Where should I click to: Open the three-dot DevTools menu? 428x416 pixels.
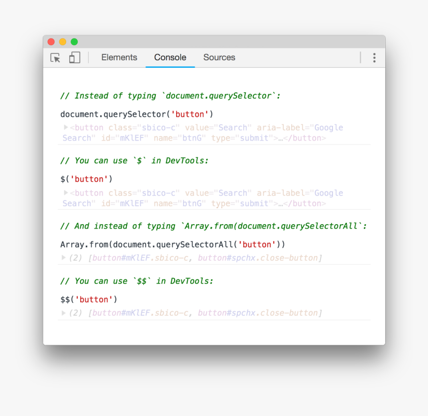pyautogui.click(x=374, y=58)
